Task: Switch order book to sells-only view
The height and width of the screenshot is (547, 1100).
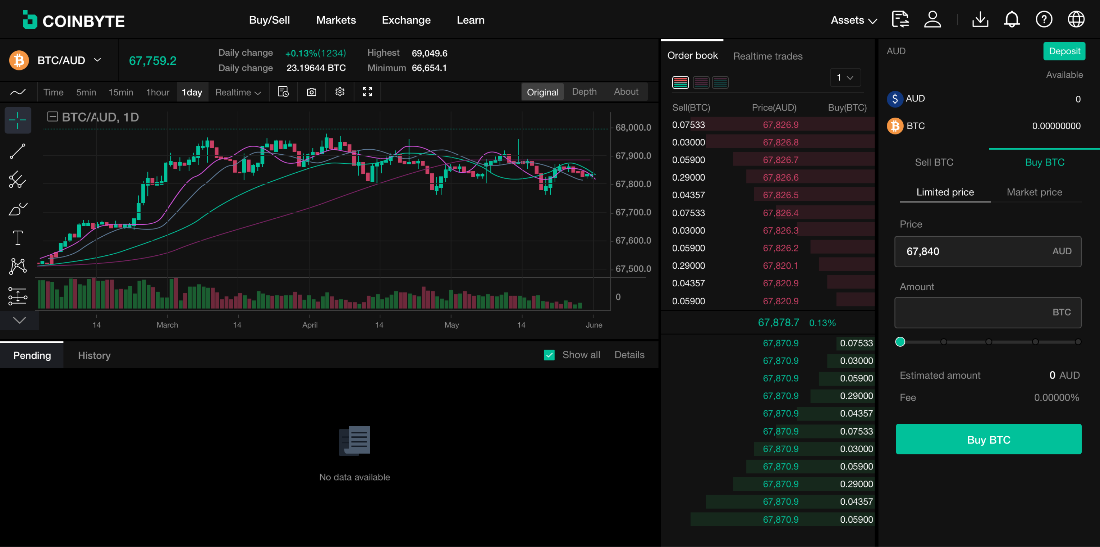Action: pos(701,82)
